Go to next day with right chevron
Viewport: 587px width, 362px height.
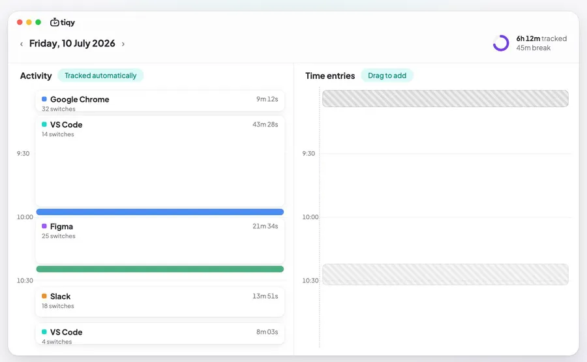(x=123, y=44)
